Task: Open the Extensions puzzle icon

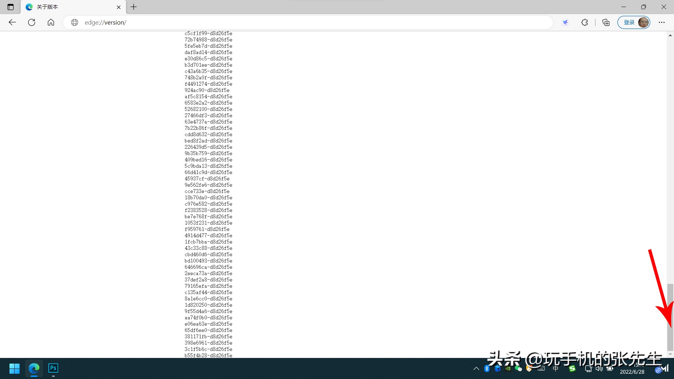Action: pos(584,22)
